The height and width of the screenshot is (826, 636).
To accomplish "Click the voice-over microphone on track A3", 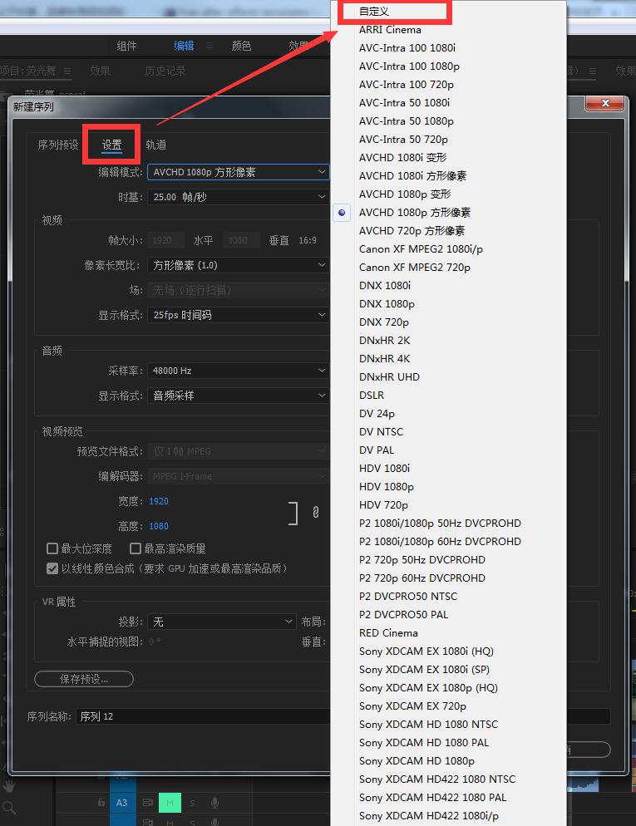I will (x=214, y=803).
